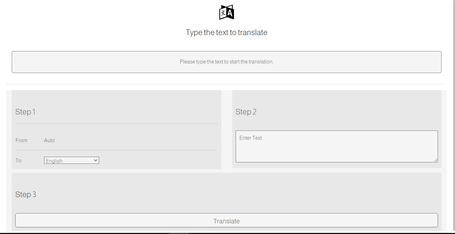Click the translate book logo icon

(226, 12)
